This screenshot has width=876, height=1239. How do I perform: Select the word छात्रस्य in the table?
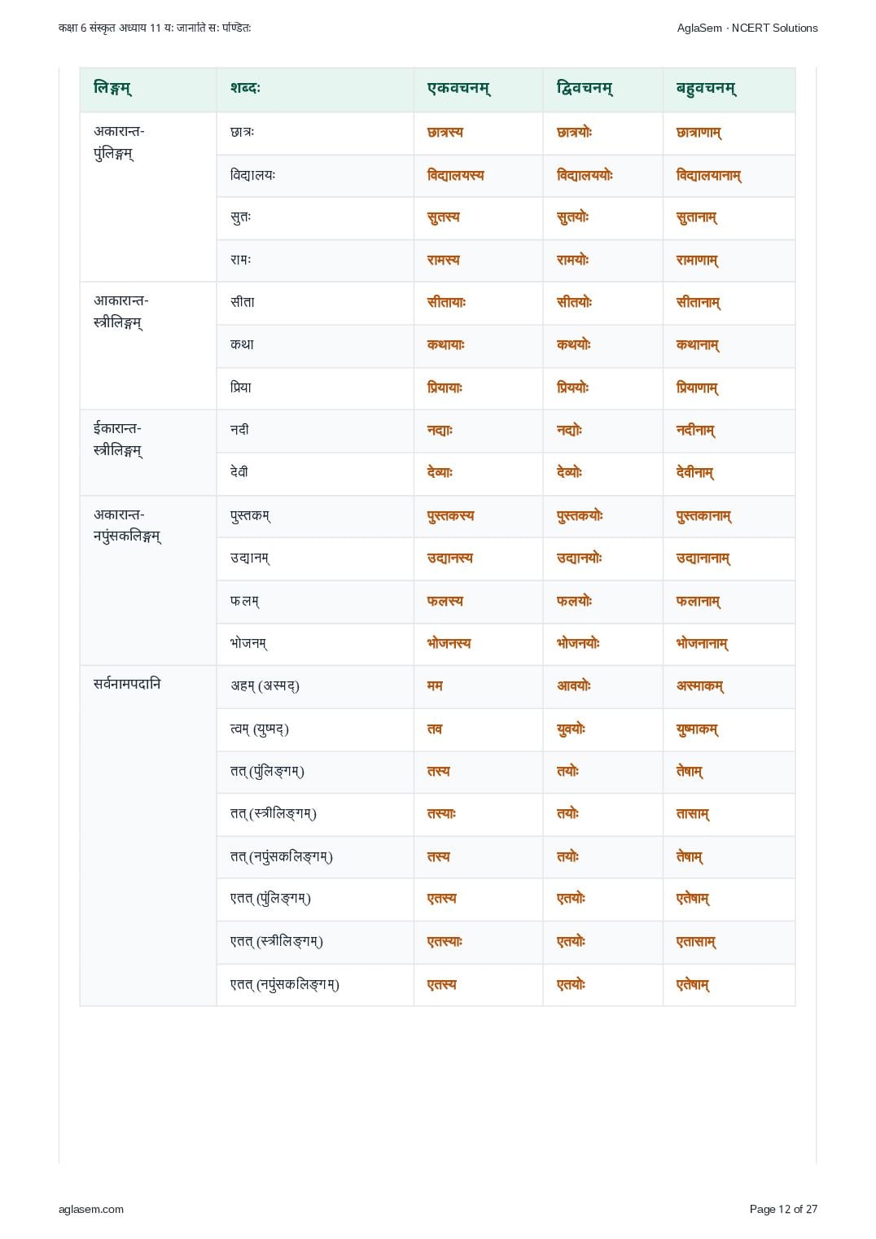[x=445, y=133]
